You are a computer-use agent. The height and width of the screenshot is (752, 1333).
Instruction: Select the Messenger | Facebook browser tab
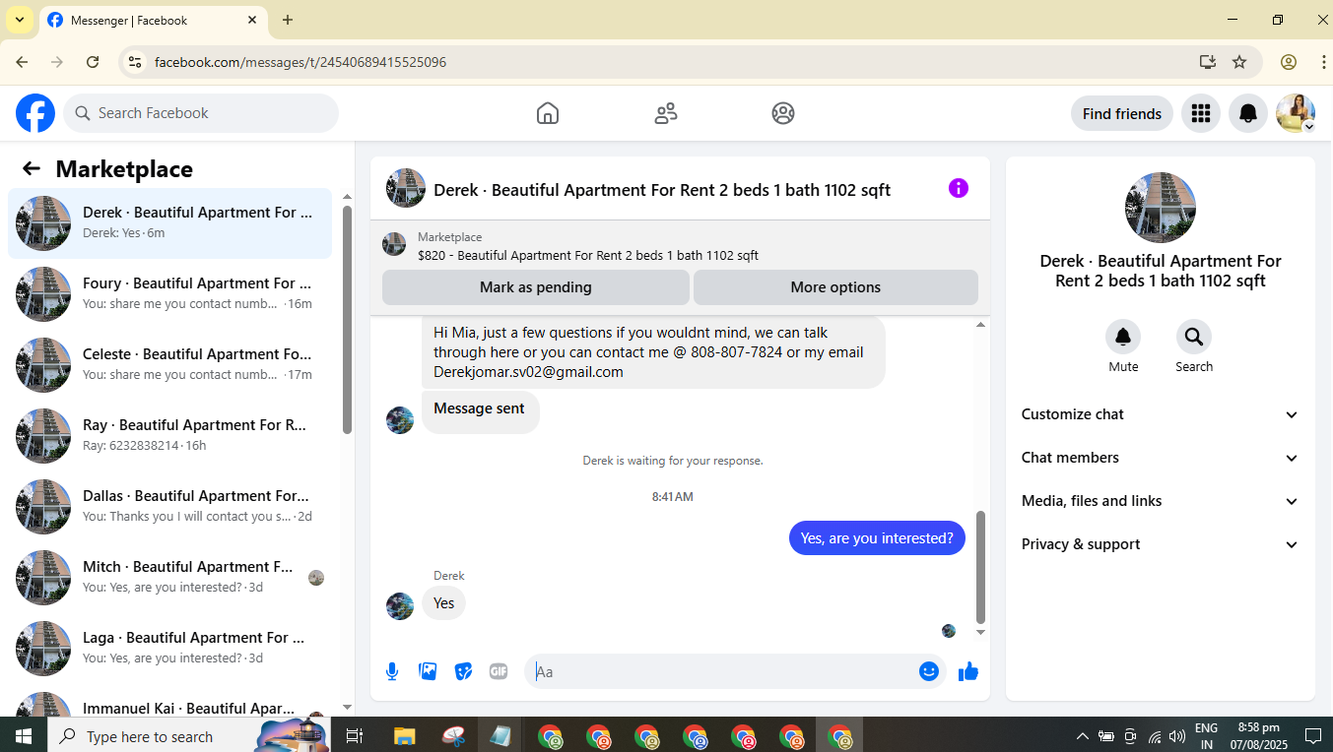point(153,20)
